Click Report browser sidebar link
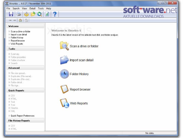This screenshot has height=138, width=183. (18, 41)
